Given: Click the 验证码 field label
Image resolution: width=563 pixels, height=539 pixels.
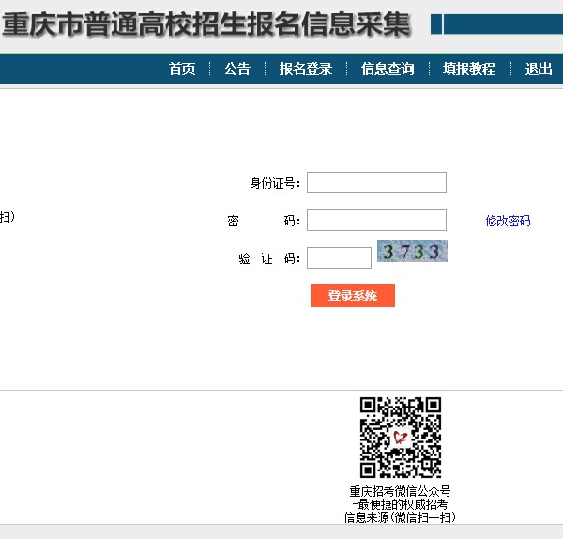Looking at the screenshot, I should pos(268,259).
